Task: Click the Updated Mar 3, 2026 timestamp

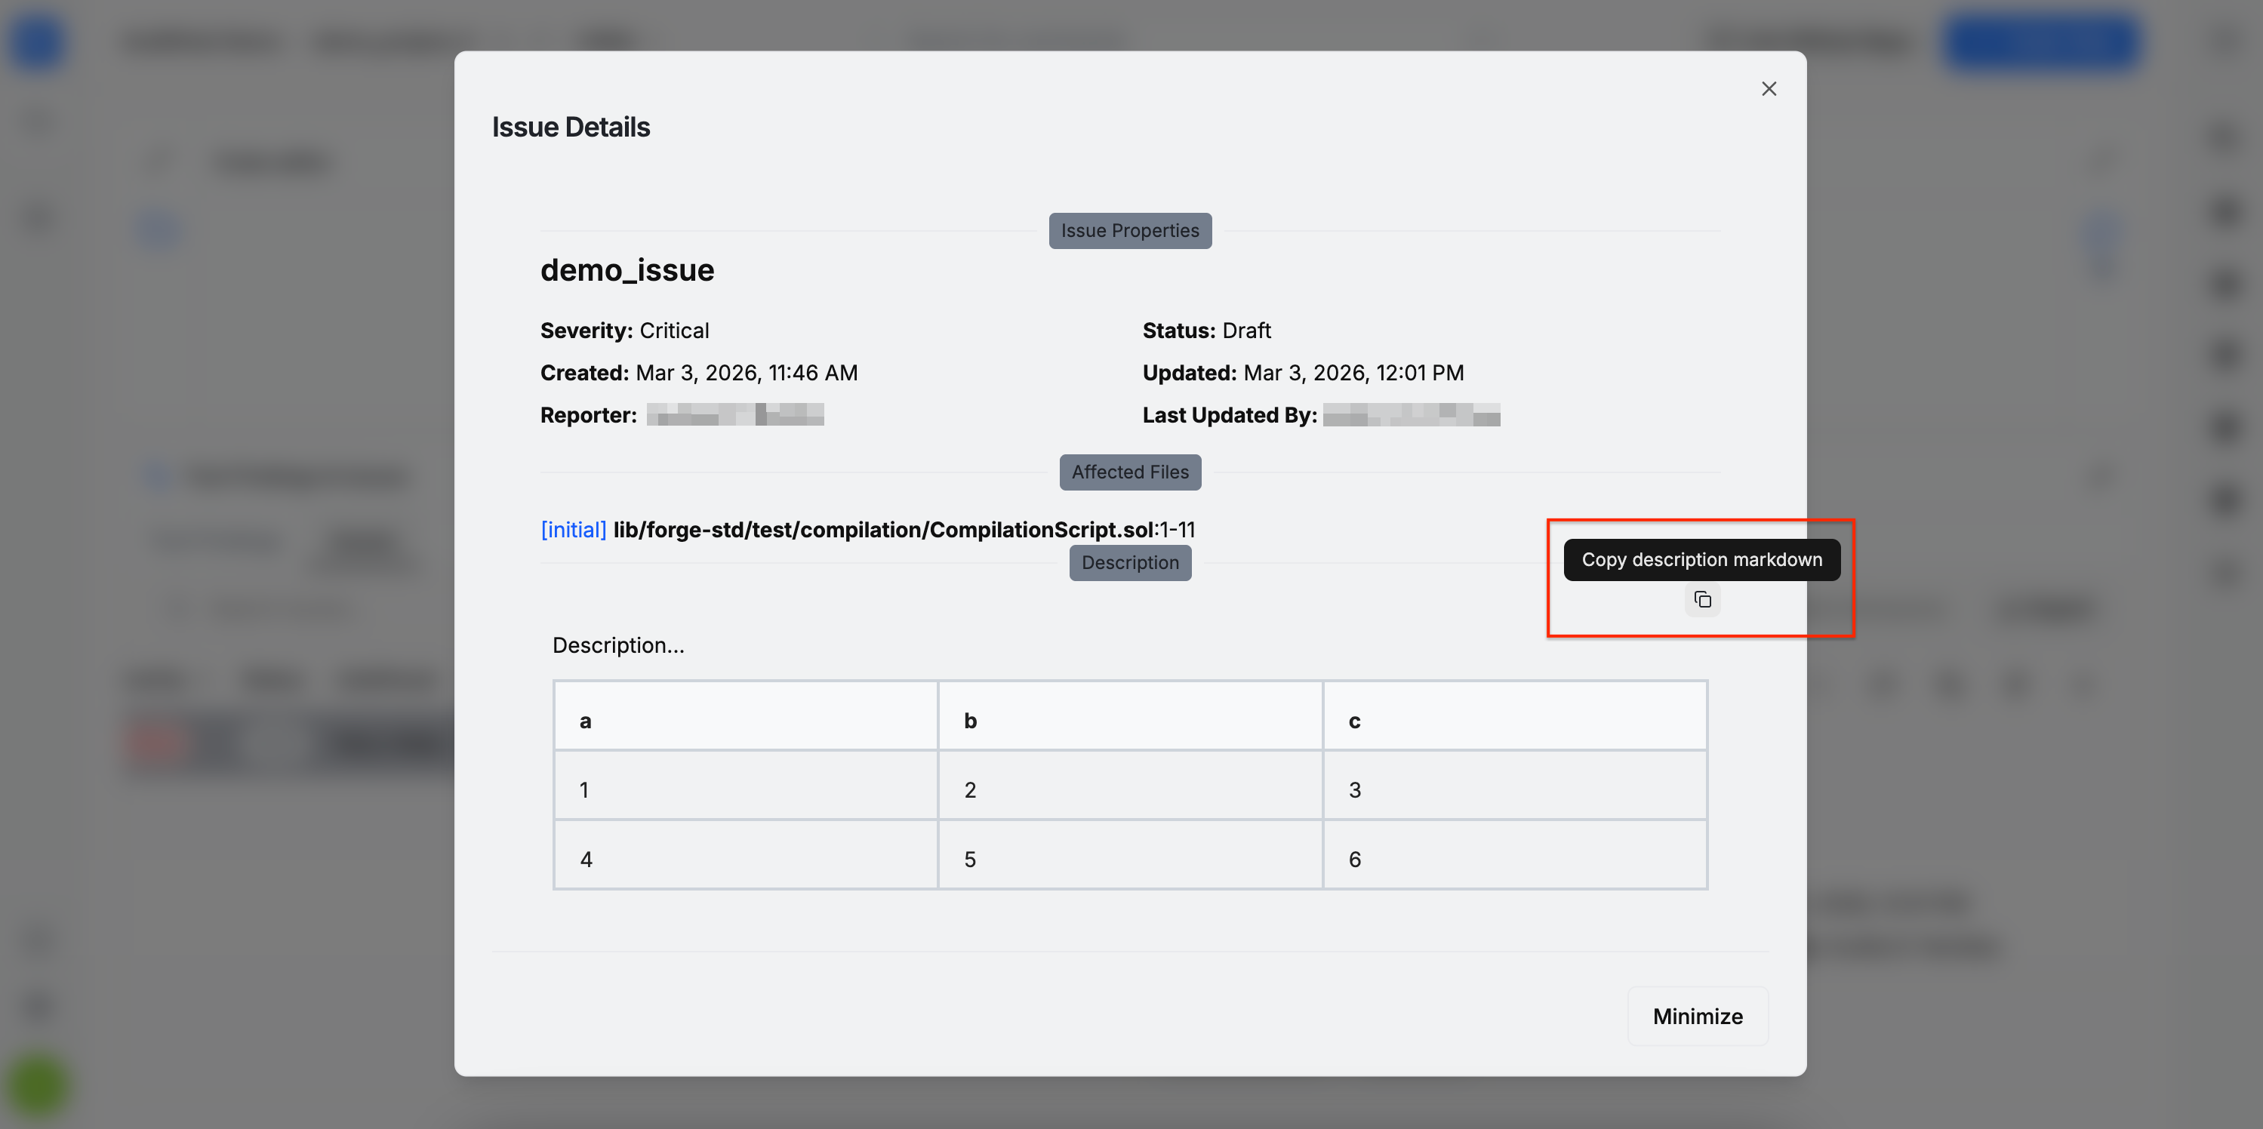Action: pos(1353,374)
